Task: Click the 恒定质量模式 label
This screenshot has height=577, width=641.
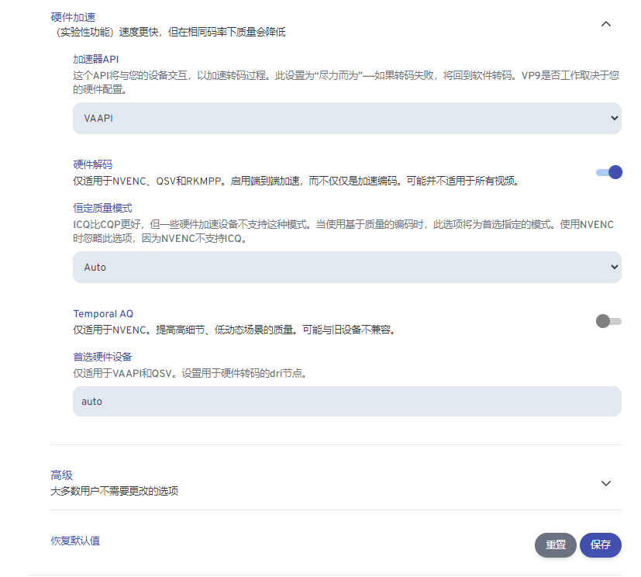Action: [x=102, y=208]
